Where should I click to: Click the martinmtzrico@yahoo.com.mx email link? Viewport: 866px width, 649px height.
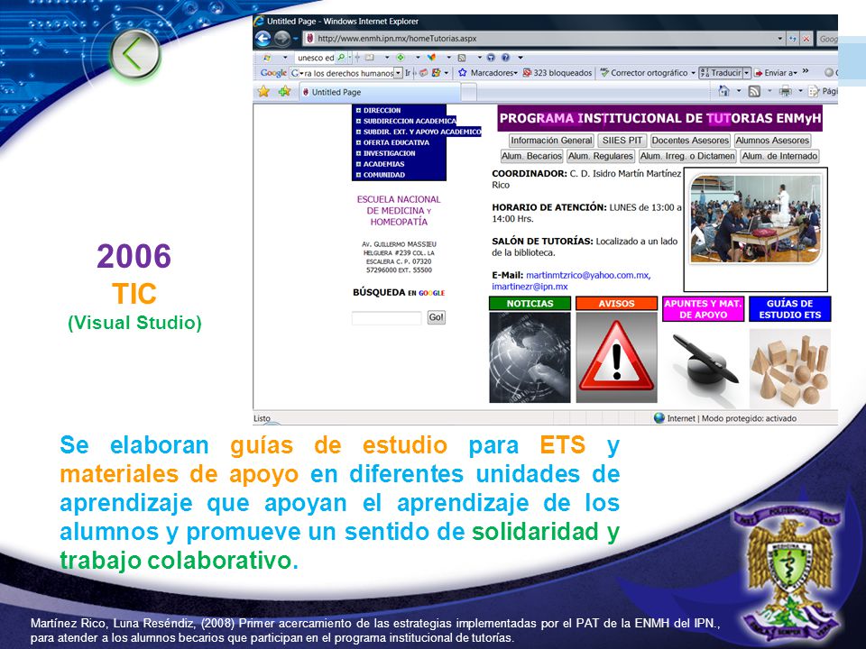click(588, 275)
